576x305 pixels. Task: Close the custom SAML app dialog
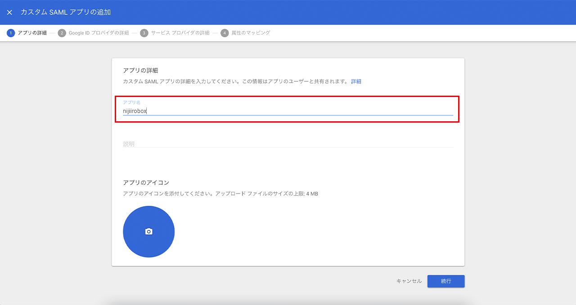pyautogui.click(x=9, y=12)
